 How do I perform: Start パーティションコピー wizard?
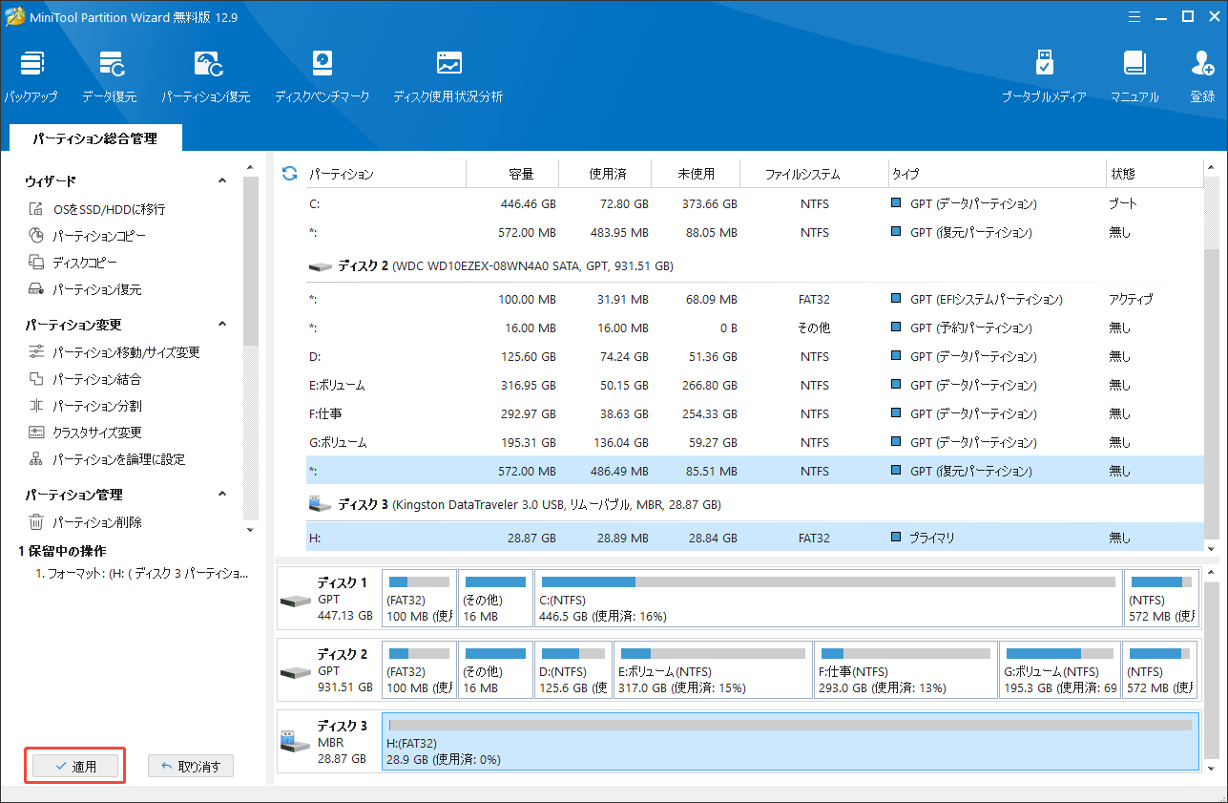click(x=87, y=236)
